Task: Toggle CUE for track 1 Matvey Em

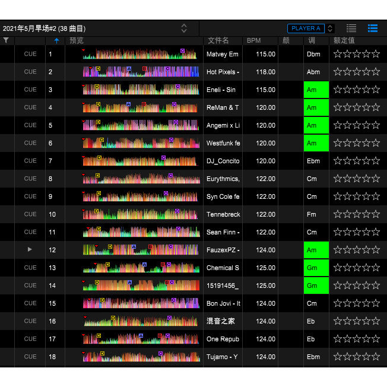Action: tap(30, 54)
